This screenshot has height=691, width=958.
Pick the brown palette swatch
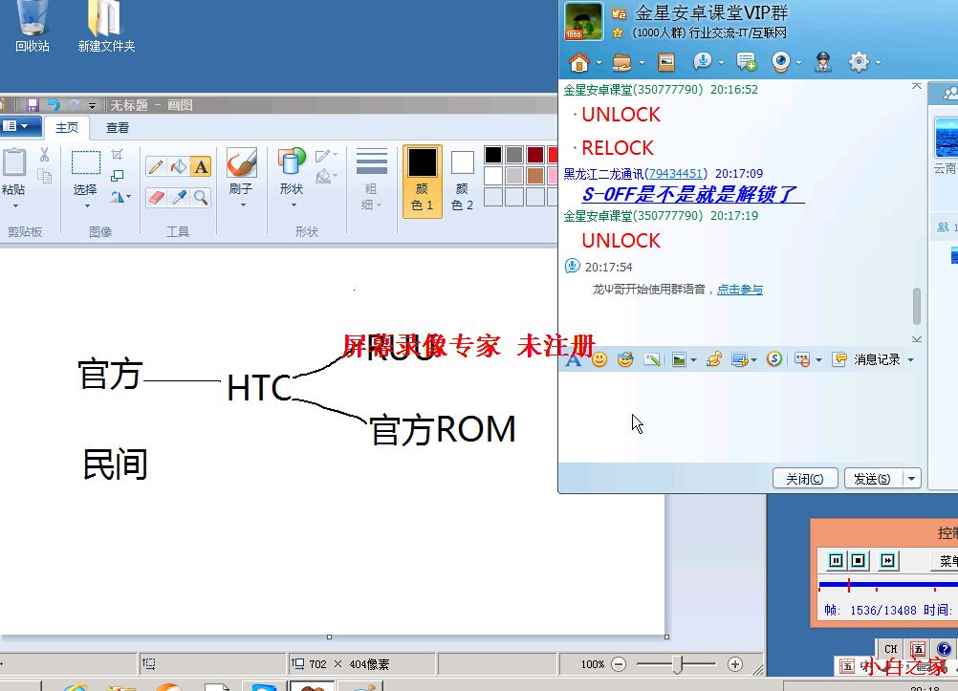click(535, 176)
